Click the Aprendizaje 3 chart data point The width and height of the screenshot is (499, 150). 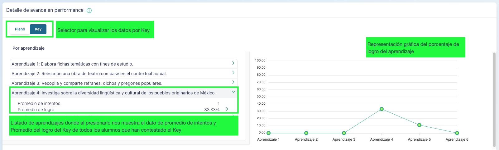(x=344, y=133)
